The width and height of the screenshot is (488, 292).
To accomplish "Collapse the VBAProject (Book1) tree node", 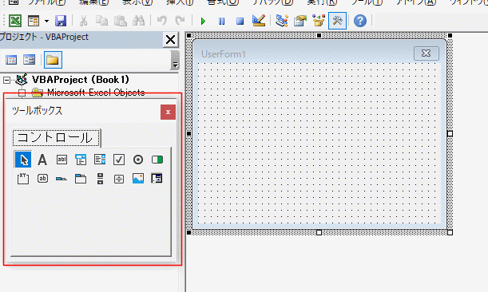I will [x=6, y=81].
